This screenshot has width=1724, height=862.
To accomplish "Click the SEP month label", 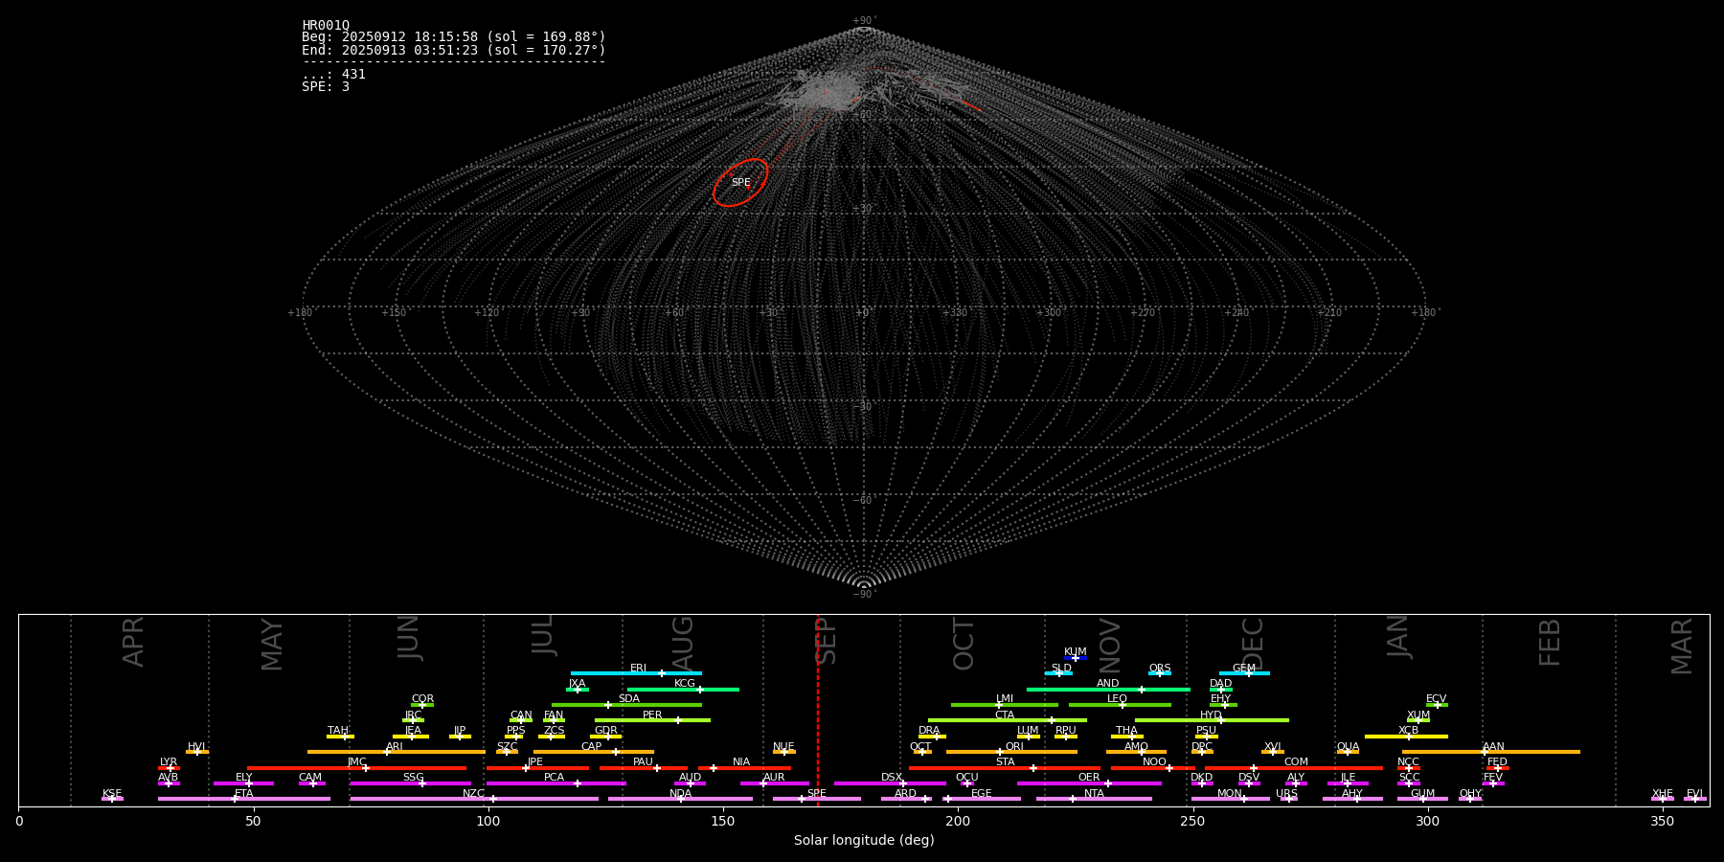I will [825, 640].
